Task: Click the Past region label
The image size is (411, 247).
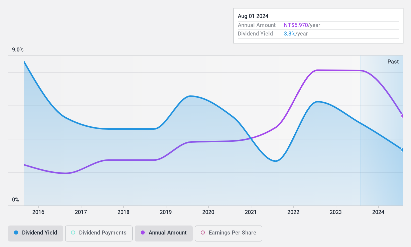Action: coord(393,62)
